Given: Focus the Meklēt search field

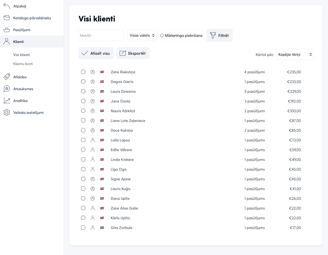Looking at the screenshot, I should point(101,35).
